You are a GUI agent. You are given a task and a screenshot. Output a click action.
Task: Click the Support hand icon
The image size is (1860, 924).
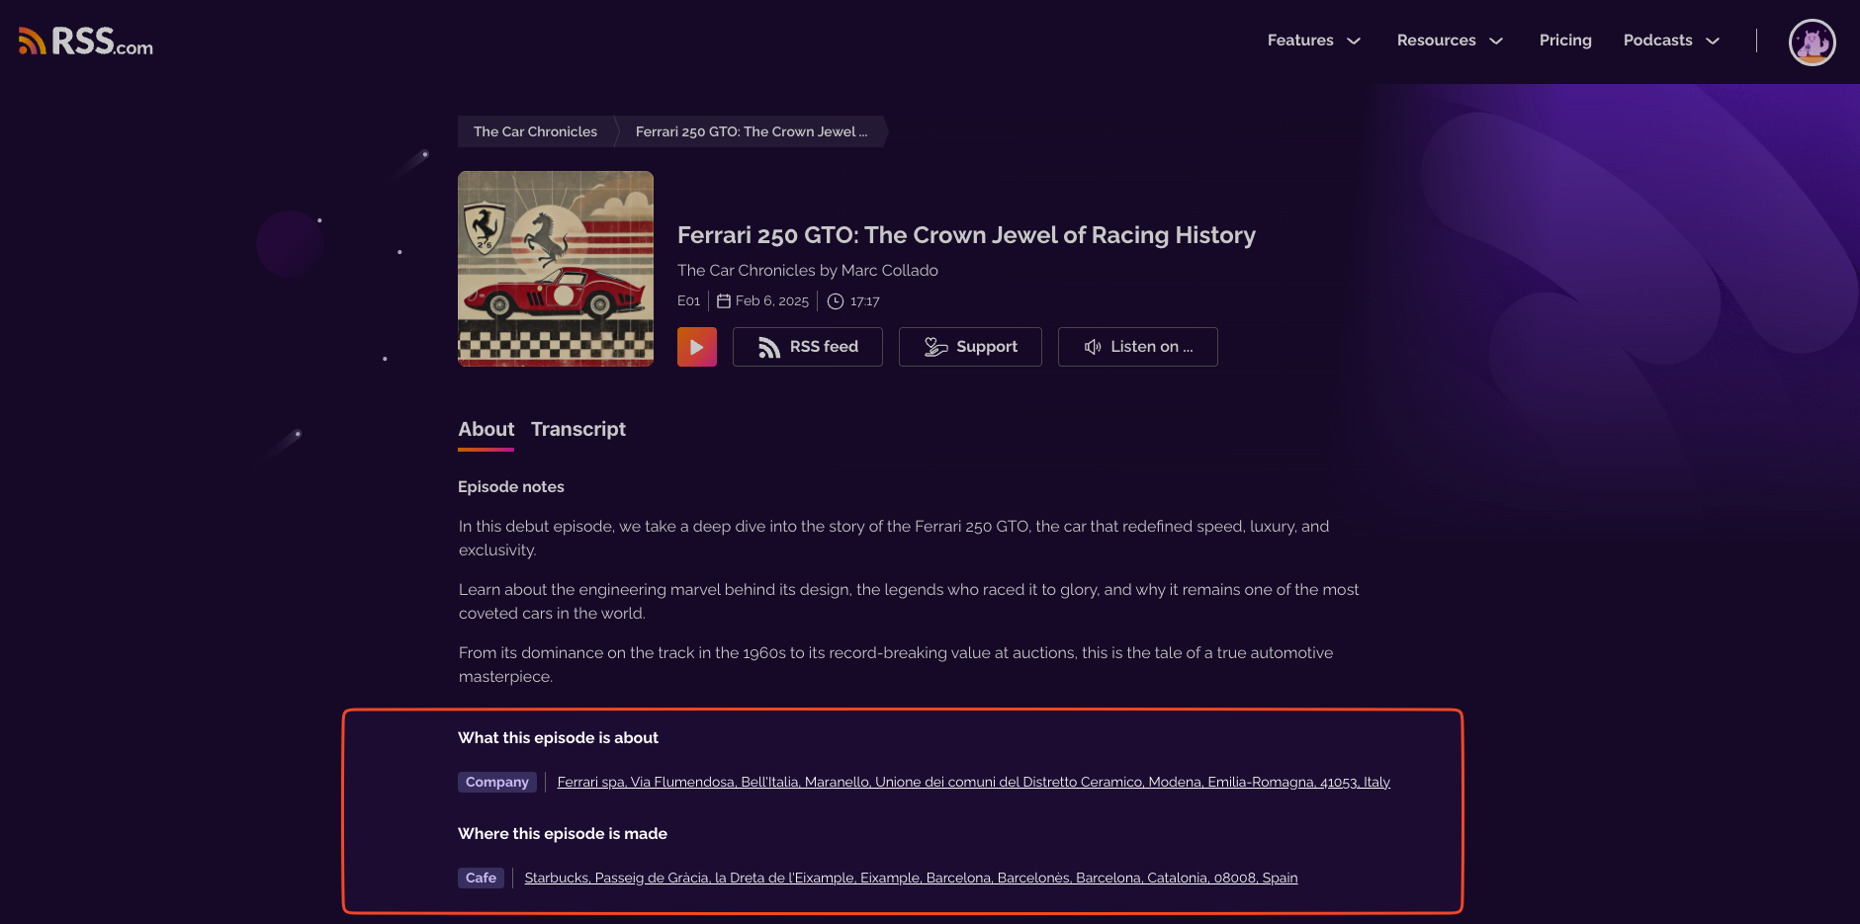pos(935,347)
